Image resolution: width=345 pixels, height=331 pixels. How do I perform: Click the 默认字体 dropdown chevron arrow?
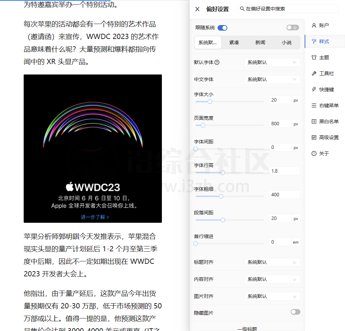tap(295, 62)
